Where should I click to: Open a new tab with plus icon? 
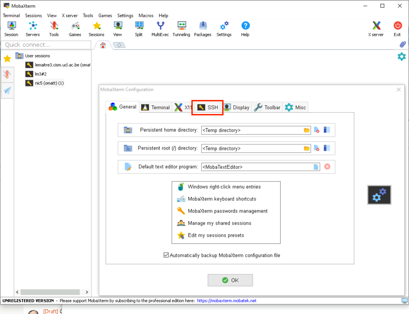pos(119,45)
